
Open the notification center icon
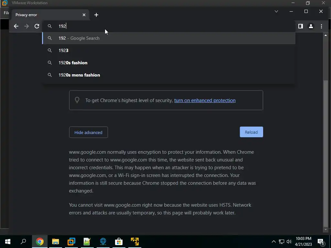coord(321,242)
